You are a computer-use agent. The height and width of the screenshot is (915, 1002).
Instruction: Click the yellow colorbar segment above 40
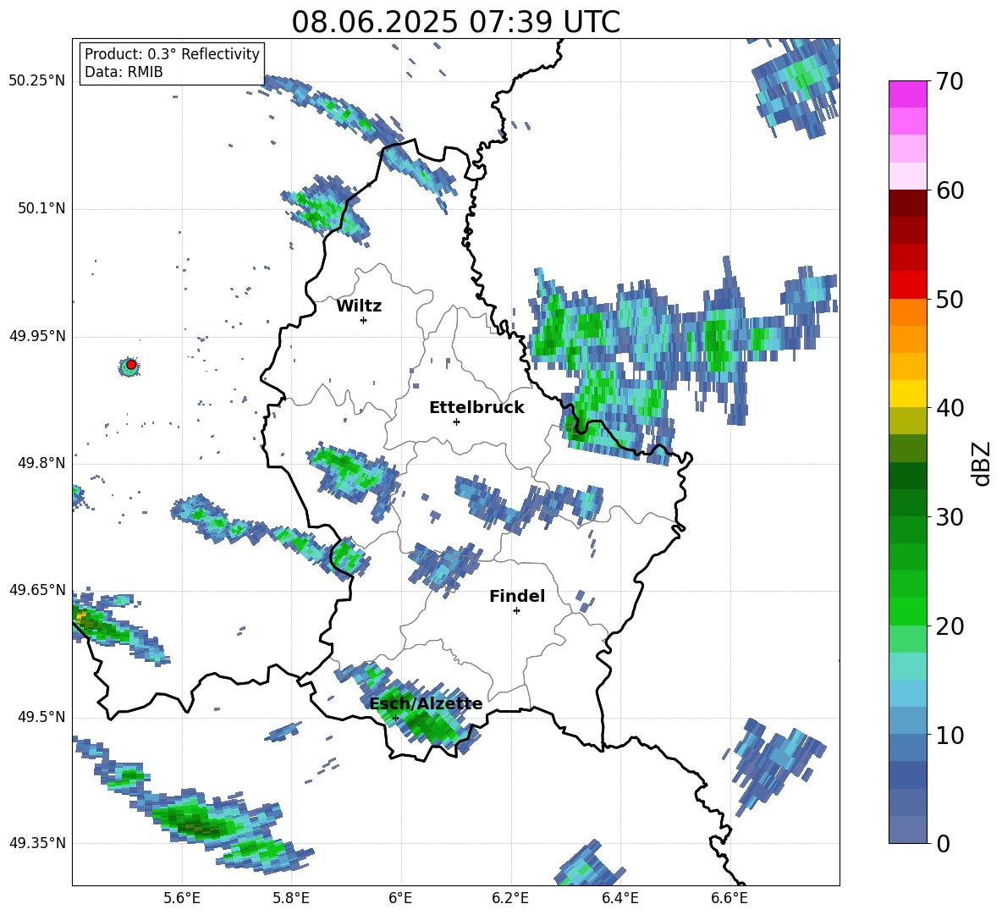coord(907,394)
